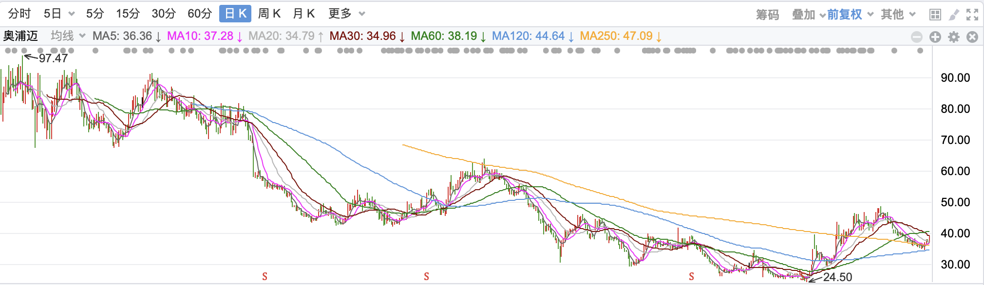Expand chart to fullscreen with arrows icon

(972, 15)
